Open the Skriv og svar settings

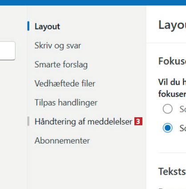click(x=58, y=45)
